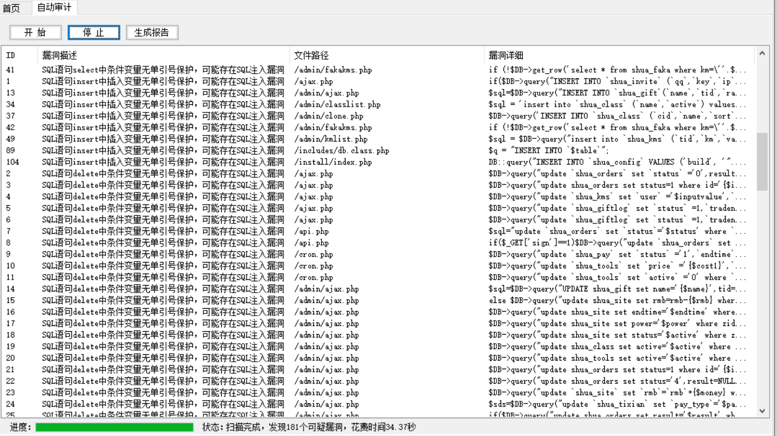777x436 pixels.
Task: Select row ID 7 for /api.php
Action: [x=378, y=231]
